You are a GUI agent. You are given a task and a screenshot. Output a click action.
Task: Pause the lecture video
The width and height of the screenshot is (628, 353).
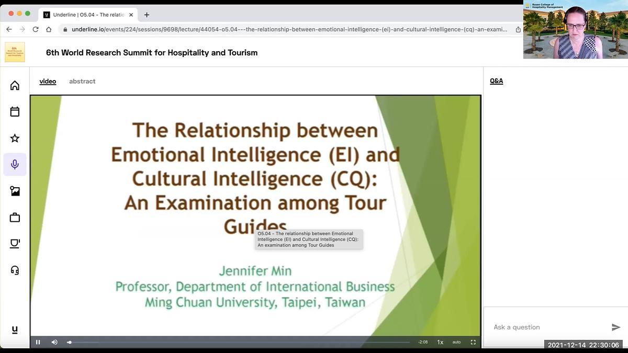[x=38, y=342]
